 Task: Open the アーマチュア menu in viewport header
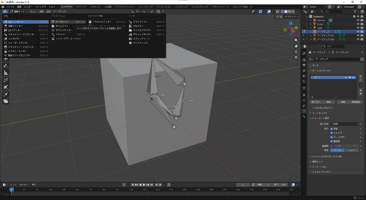click(60, 11)
